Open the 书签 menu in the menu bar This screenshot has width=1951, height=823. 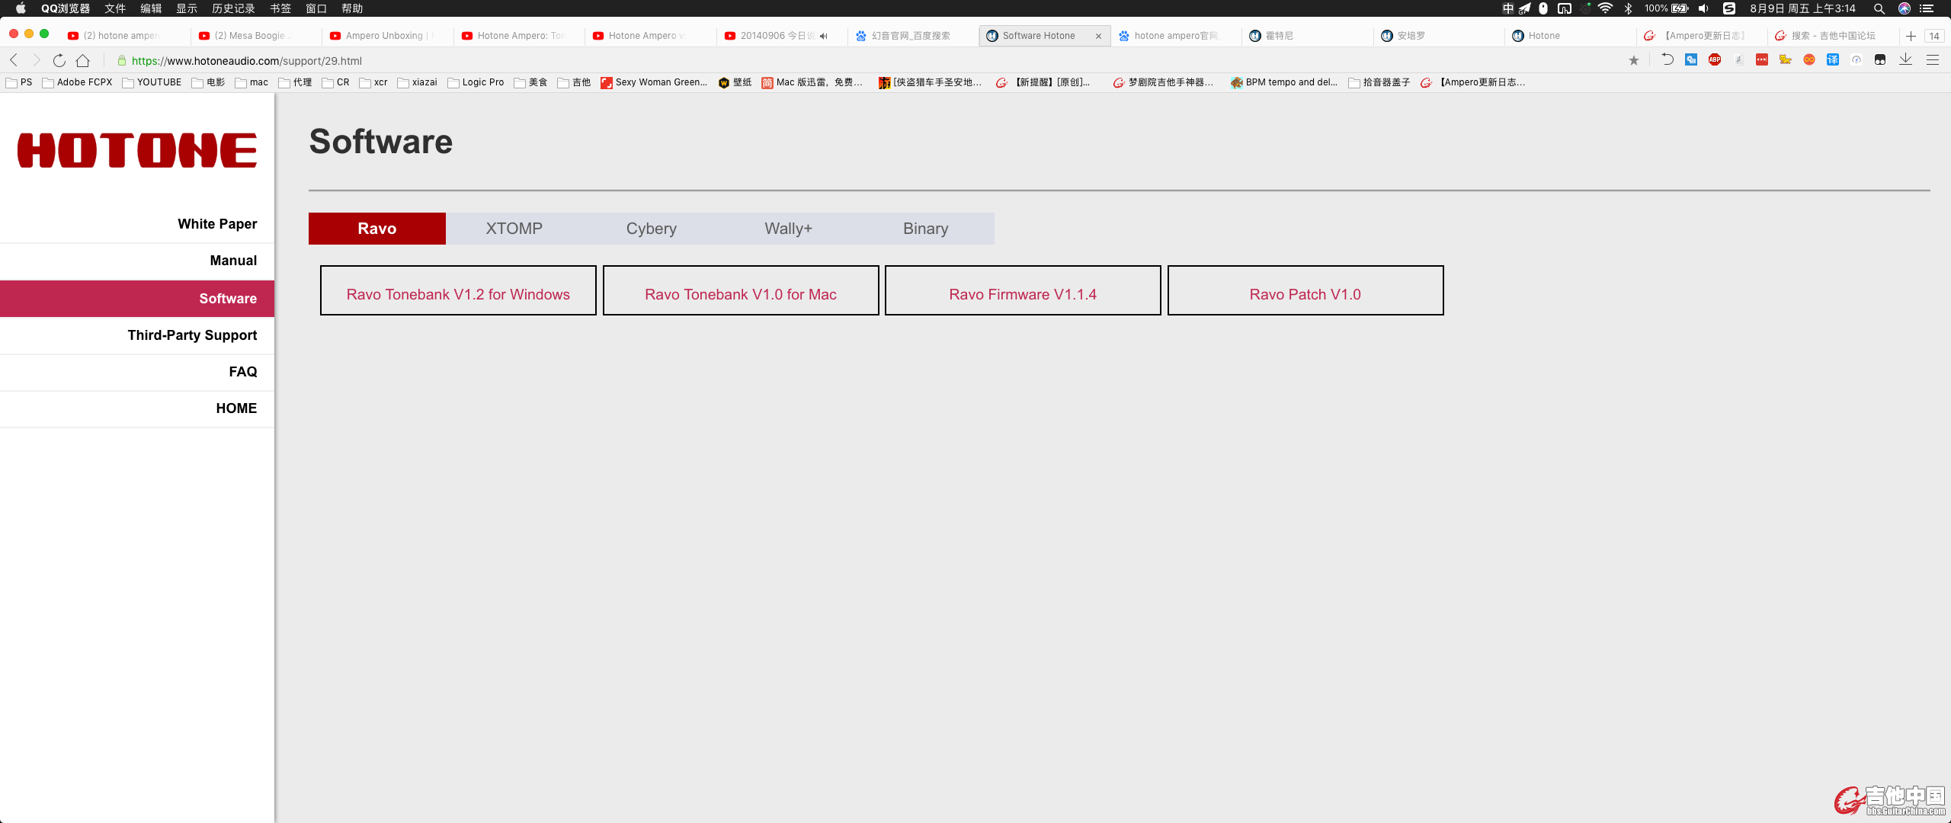[280, 8]
